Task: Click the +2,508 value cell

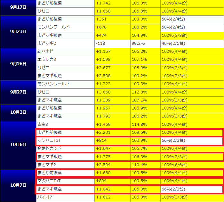Action: click(112, 76)
